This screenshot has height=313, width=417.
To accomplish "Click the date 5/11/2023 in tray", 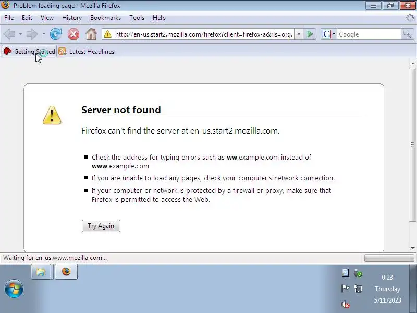I will point(387,300).
